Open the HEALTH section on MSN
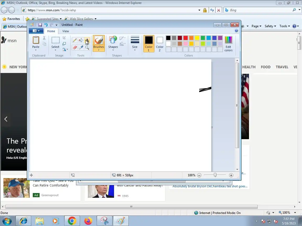The width and height of the screenshot is (302, 226). pyautogui.click(x=249, y=67)
